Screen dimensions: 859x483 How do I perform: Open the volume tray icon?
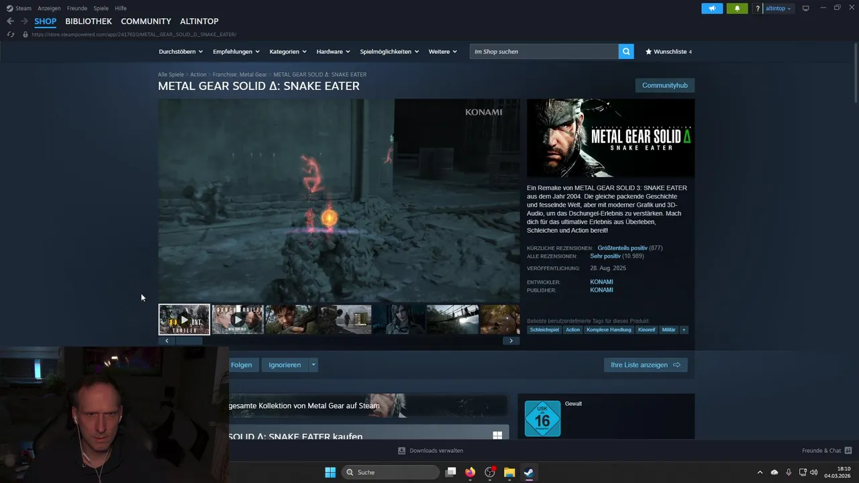(814, 472)
